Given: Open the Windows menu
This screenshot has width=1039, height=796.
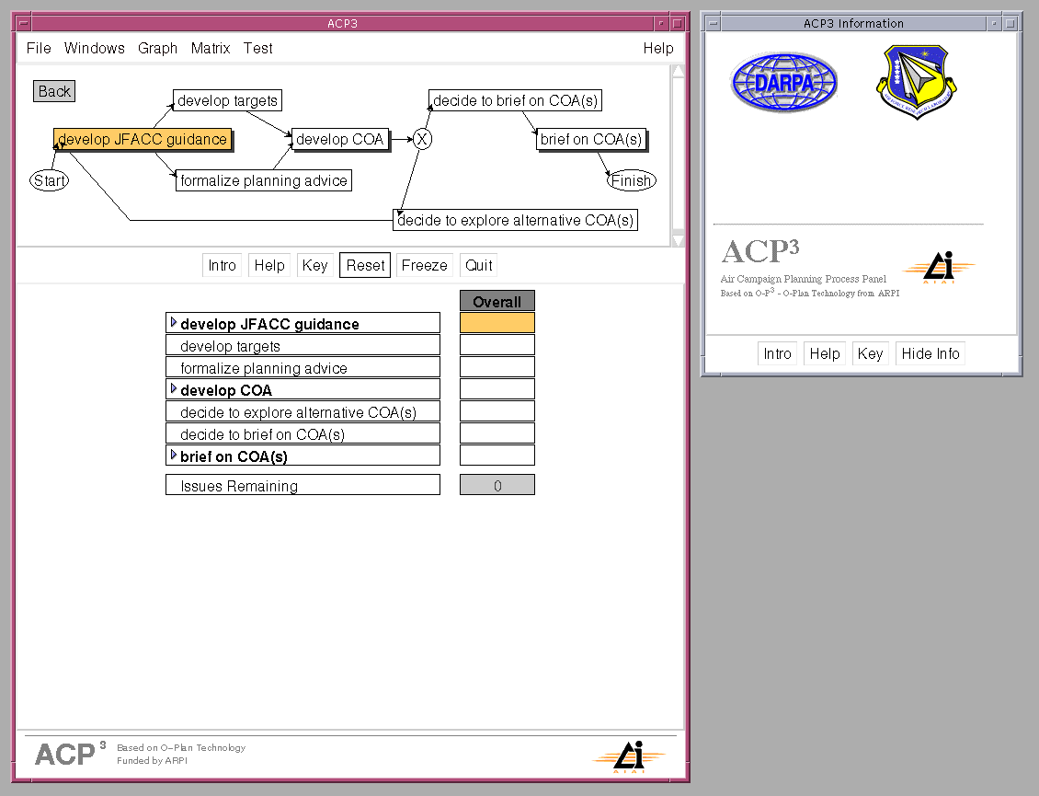Looking at the screenshot, I should click(95, 48).
